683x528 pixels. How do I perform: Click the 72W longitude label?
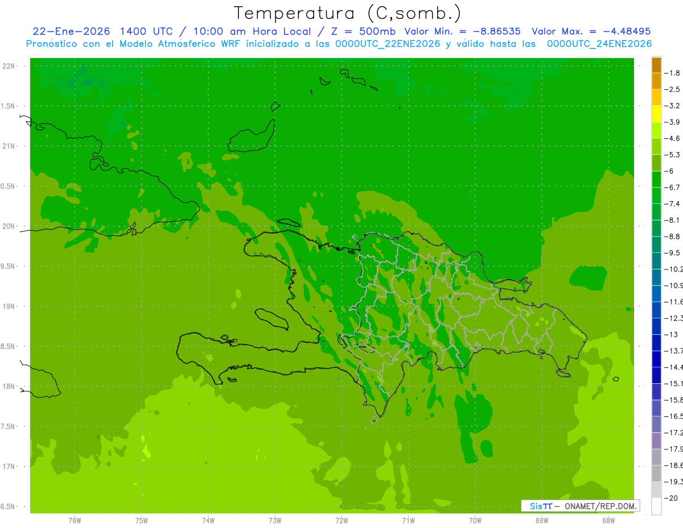341,520
